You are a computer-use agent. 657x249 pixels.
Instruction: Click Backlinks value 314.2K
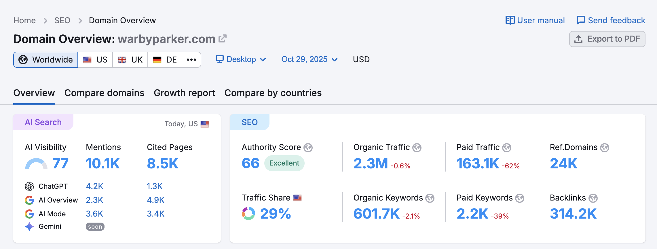click(x=573, y=214)
